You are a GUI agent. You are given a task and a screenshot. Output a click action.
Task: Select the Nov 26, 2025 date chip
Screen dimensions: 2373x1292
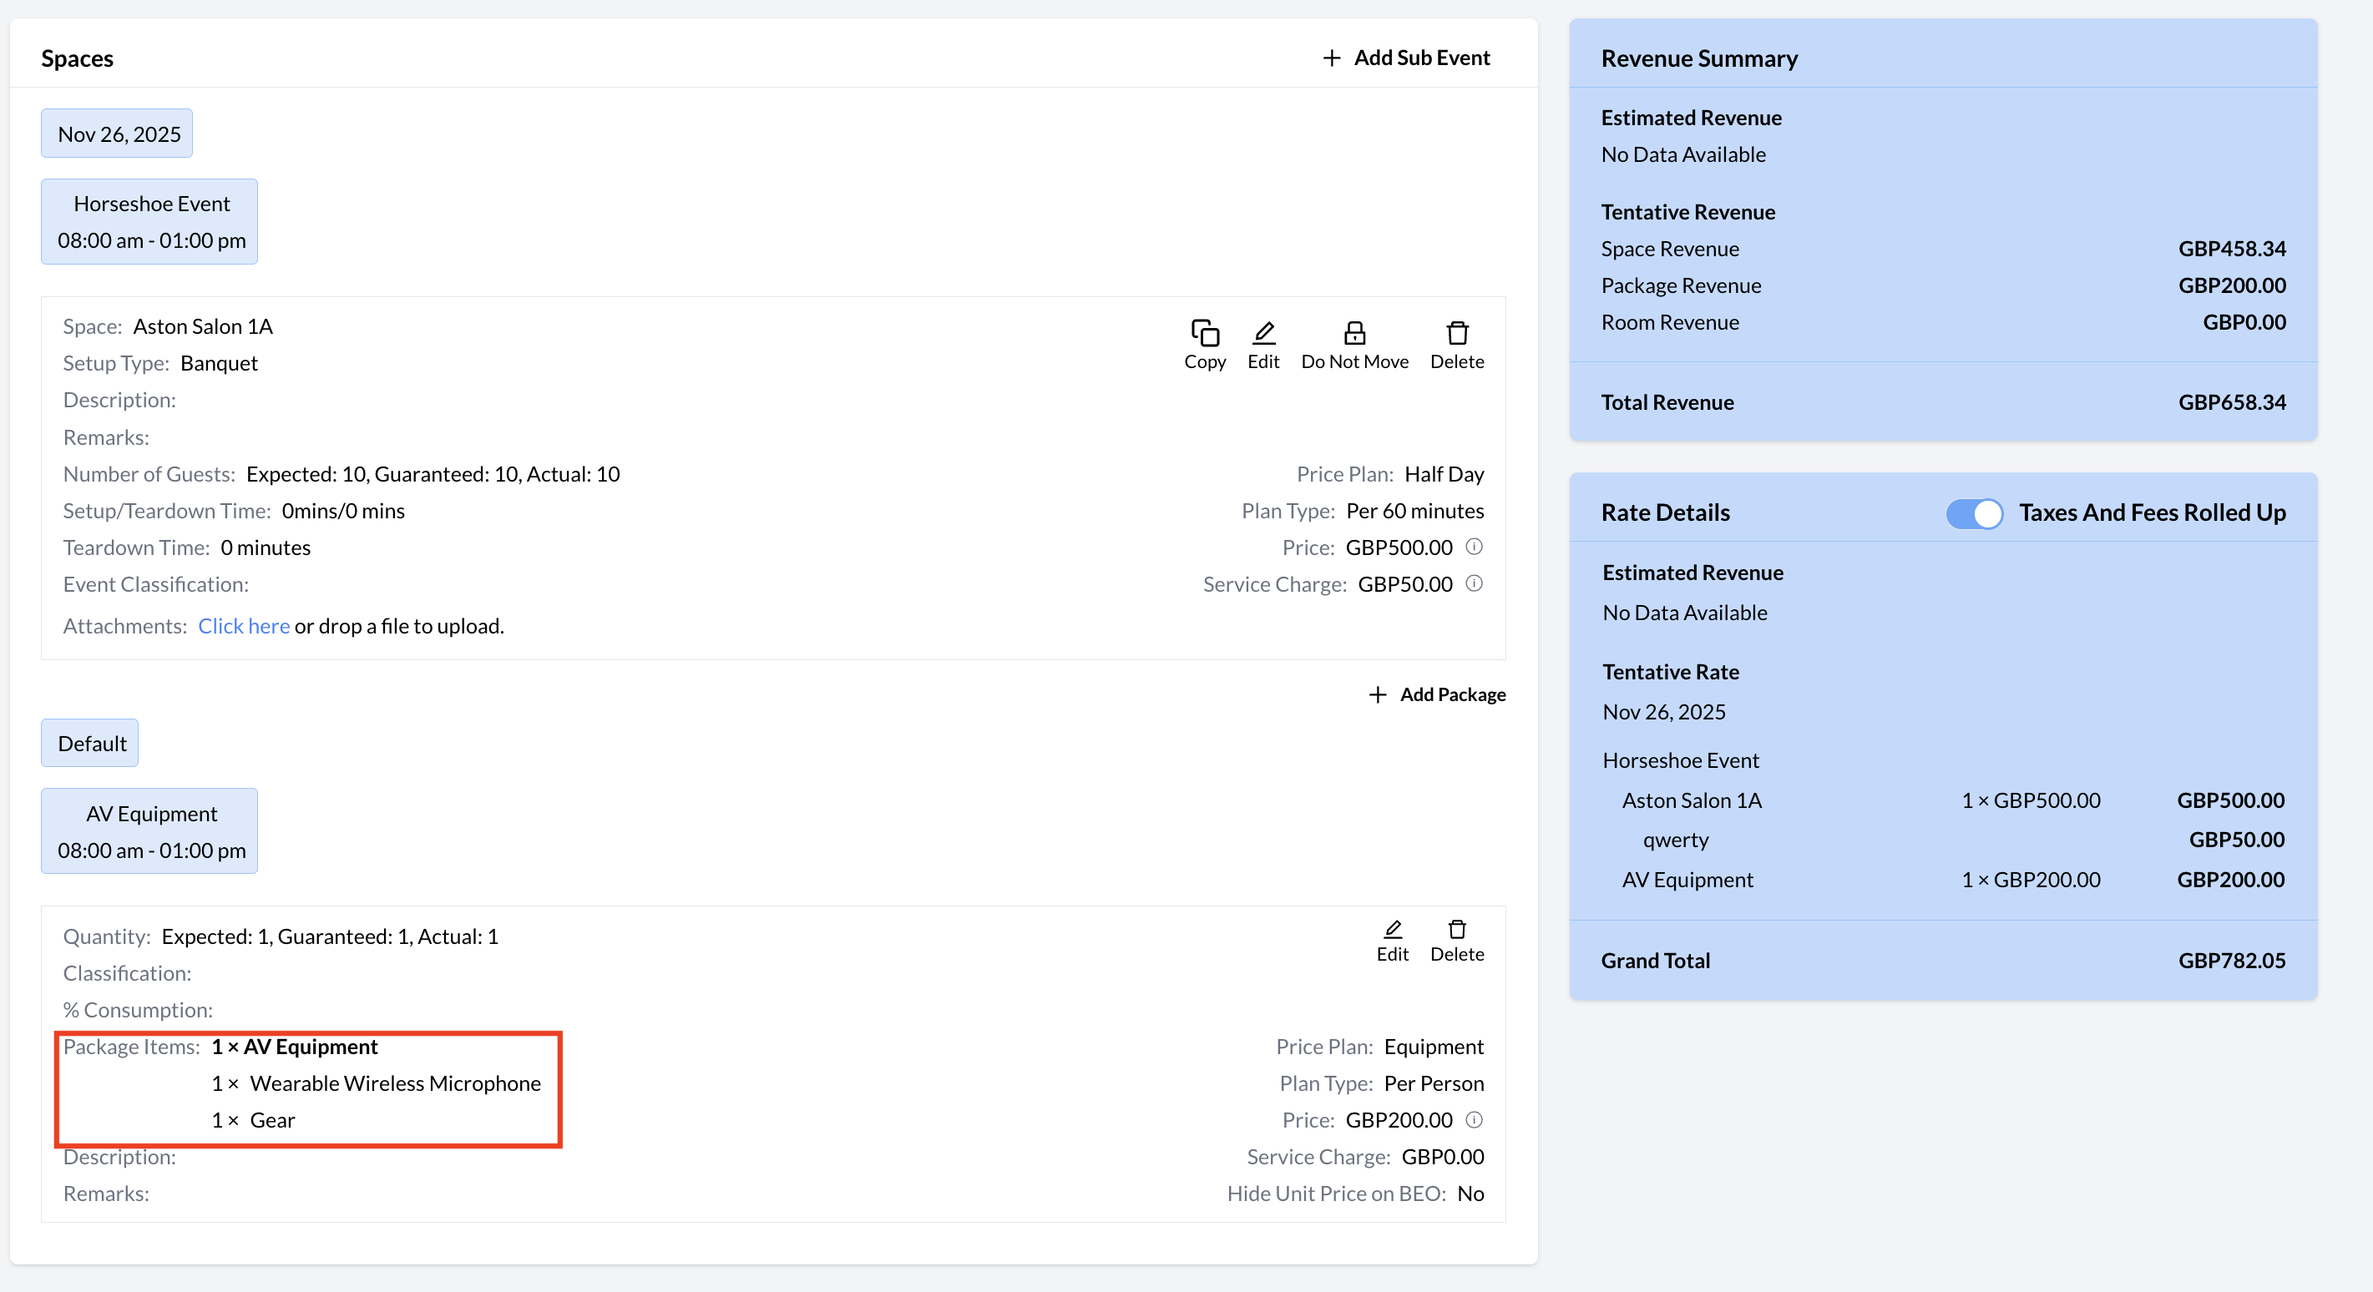coord(118,134)
